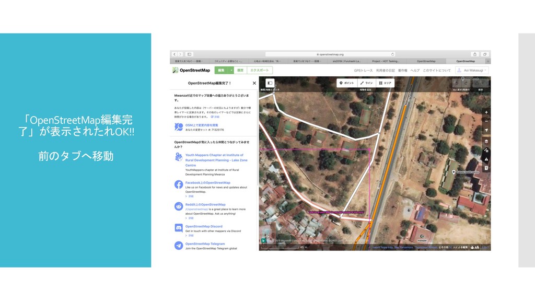
Task: Toggle the Safari sidebar button
Action: click(189, 54)
